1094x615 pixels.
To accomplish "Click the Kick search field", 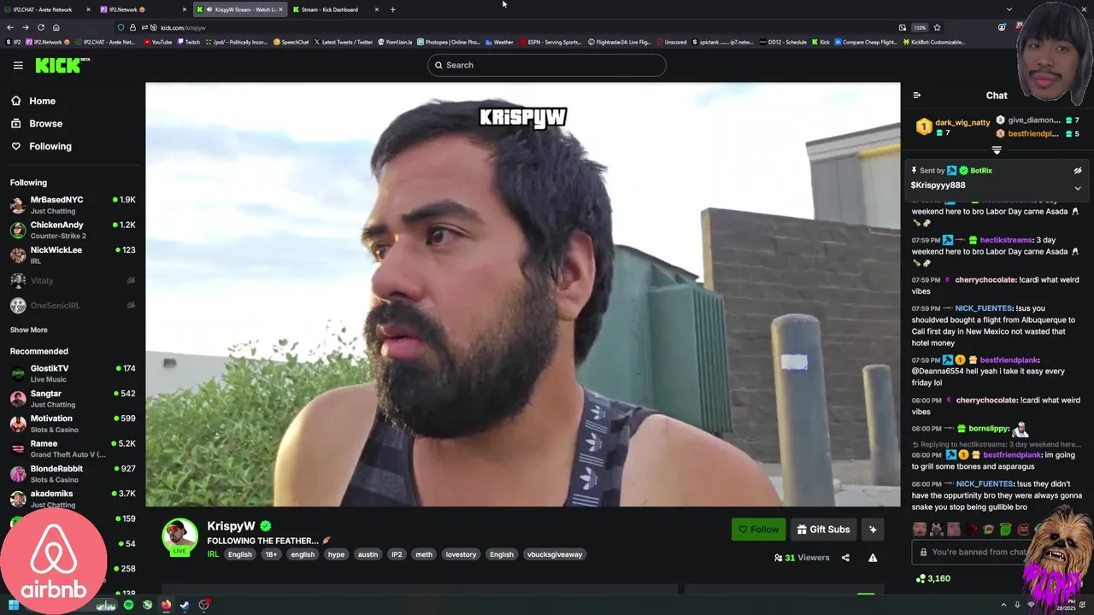I will coord(546,65).
